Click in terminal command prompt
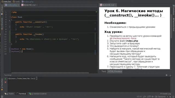The image size is (175, 98). click(36, 78)
